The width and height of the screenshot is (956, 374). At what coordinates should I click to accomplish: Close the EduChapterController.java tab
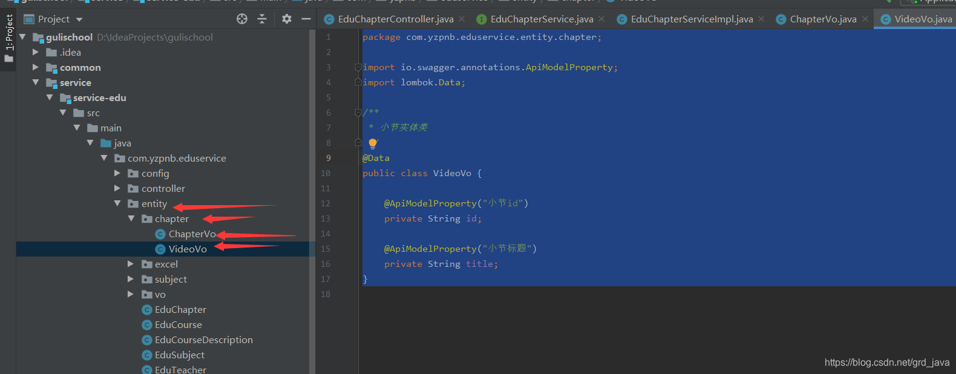pos(462,19)
